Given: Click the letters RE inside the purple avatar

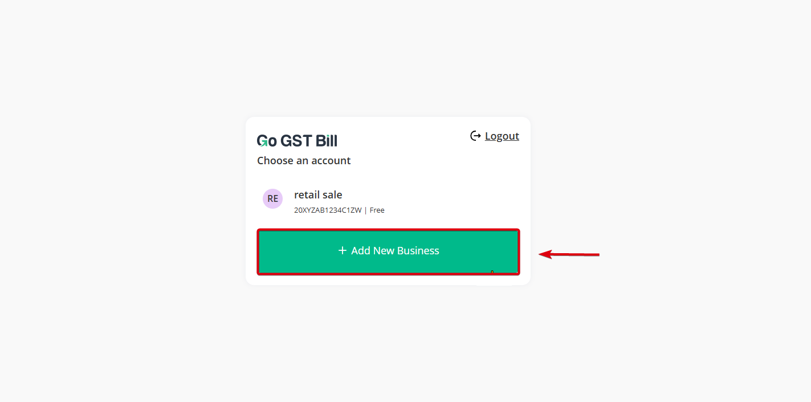Looking at the screenshot, I should [x=272, y=199].
